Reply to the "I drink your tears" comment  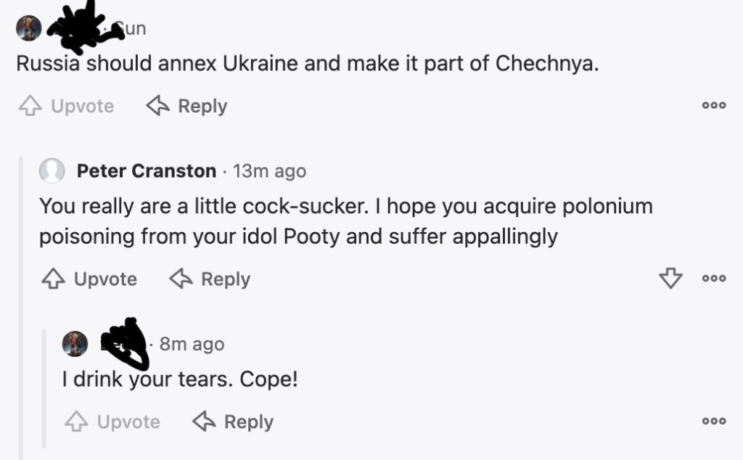233,422
